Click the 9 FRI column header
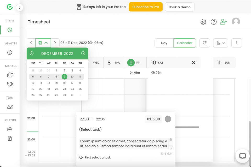Screen dimensions: 251x167 [136, 63]
